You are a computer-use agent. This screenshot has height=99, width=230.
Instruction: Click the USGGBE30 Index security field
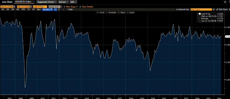click(24, 2)
